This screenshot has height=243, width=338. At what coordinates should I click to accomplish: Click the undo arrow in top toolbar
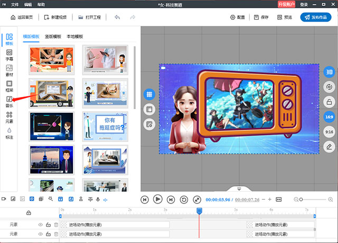point(117,17)
